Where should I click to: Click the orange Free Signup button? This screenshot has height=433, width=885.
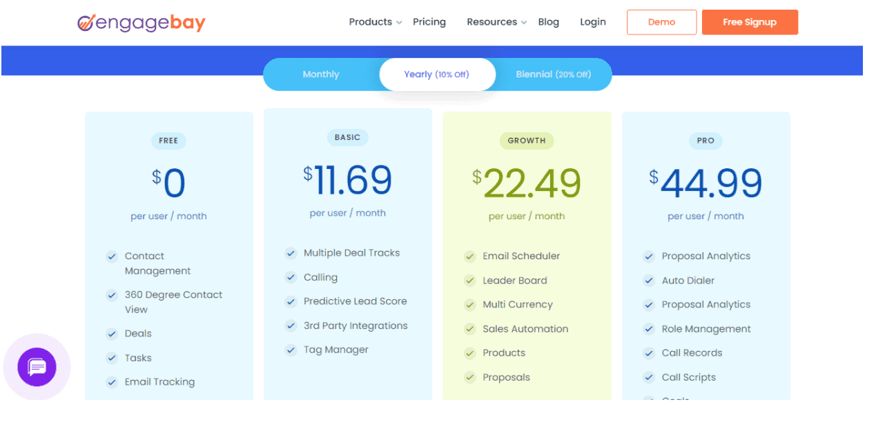click(x=750, y=22)
